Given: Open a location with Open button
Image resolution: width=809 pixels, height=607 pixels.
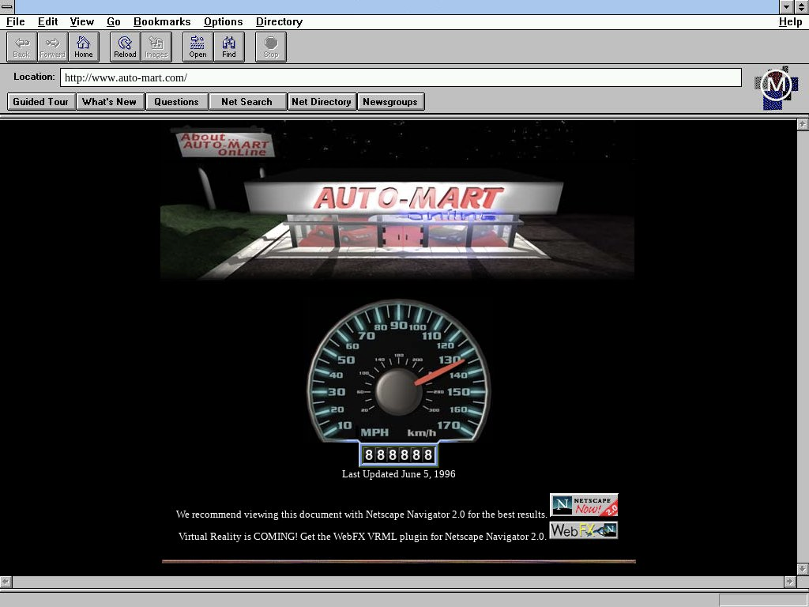Looking at the screenshot, I should coord(198,47).
